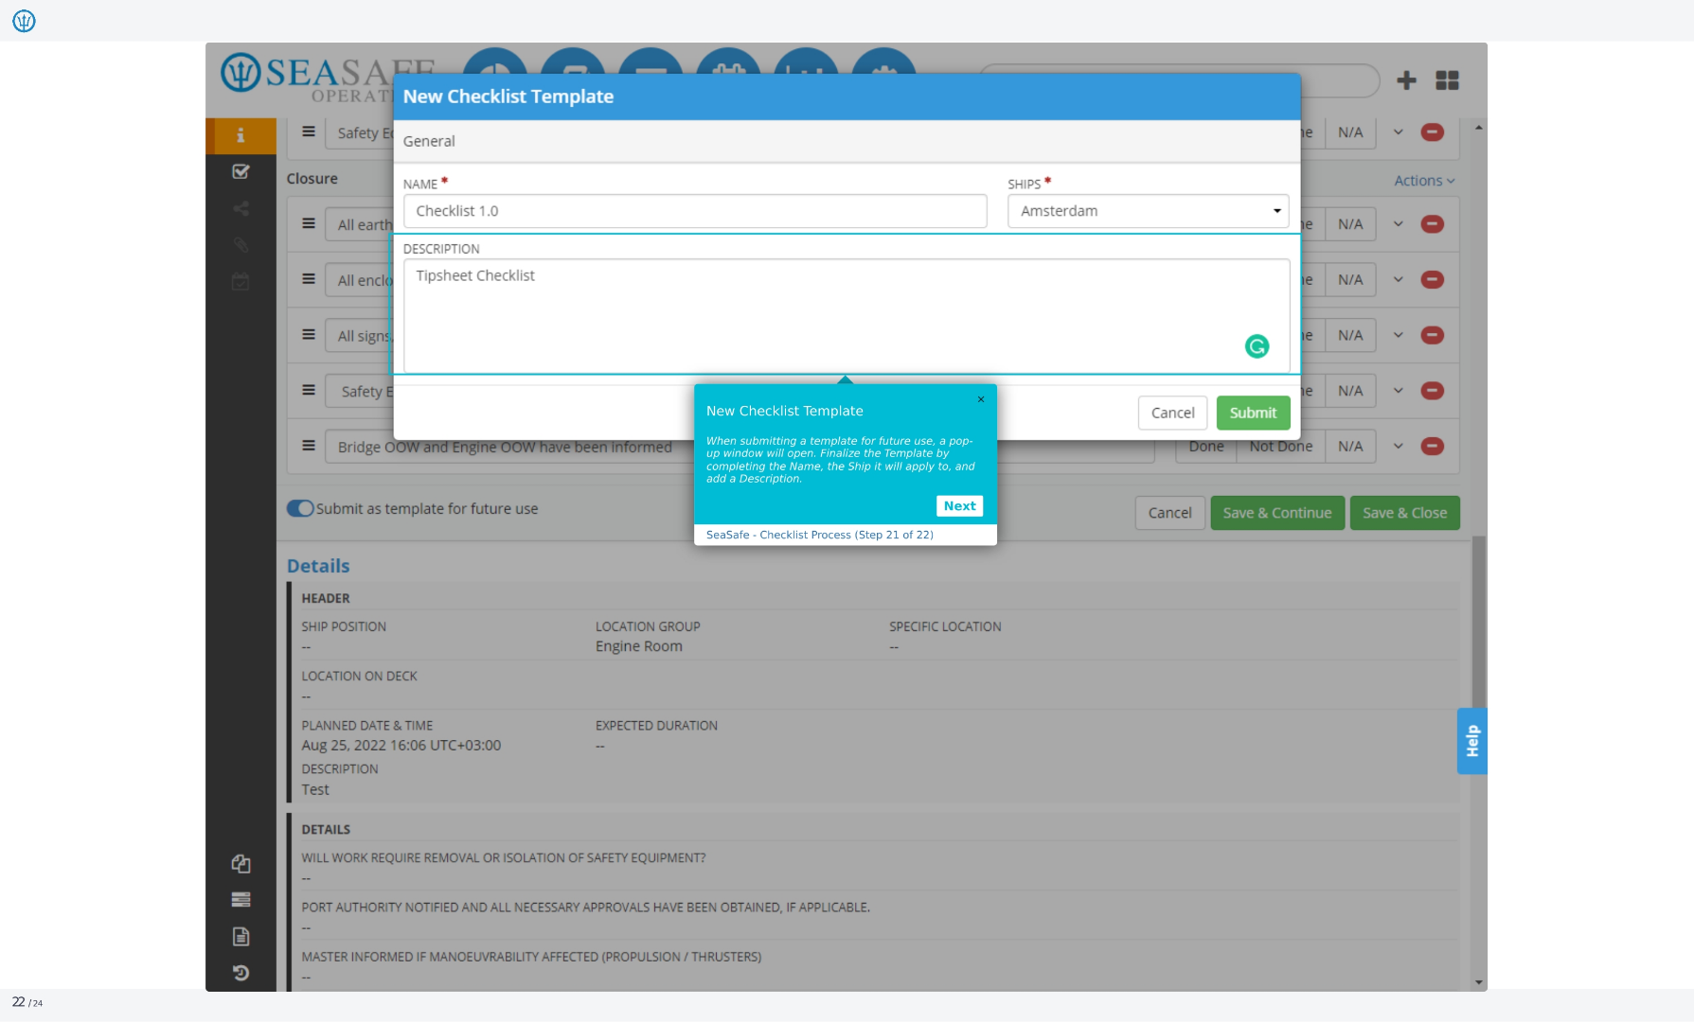Toggle 'Submit as template for future use'

[x=300, y=508]
